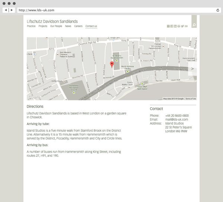The image size is (223, 202).
Task: Open the Practice menu item
Action: [31, 26]
